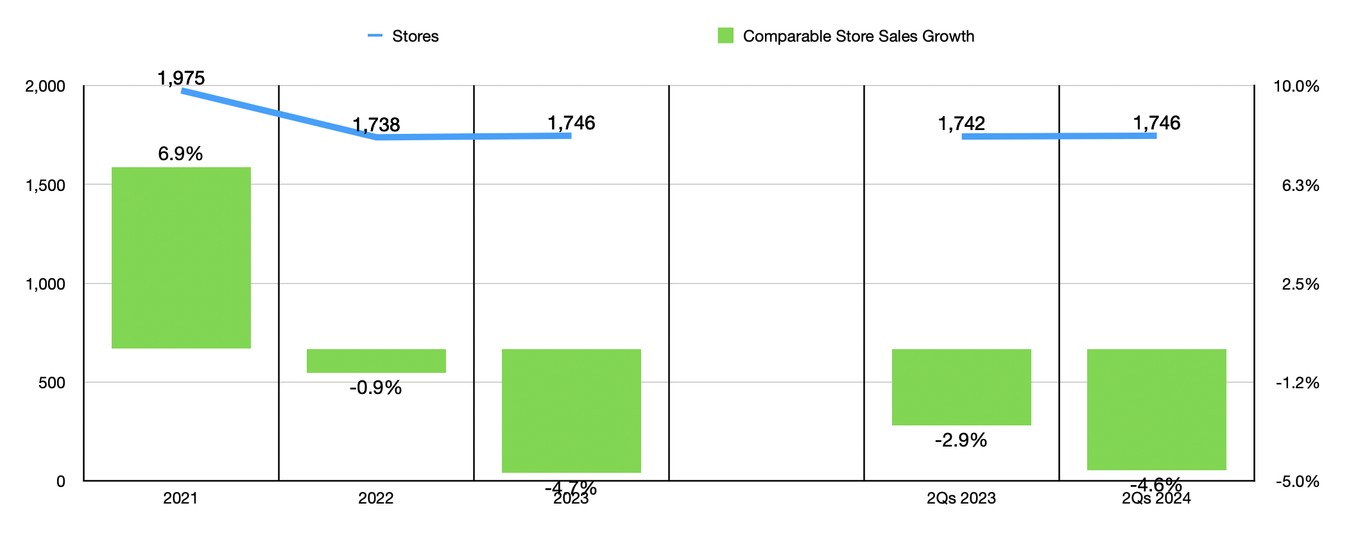This screenshot has height=542, width=1349.
Task: Click the 10.0% right axis value
Action: (1296, 86)
